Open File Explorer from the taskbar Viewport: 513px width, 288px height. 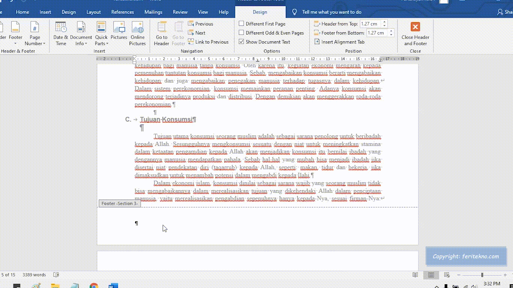click(55, 286)
